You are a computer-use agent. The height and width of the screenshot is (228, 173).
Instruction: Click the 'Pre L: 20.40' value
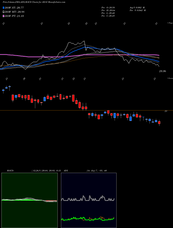pyautogui.click(x=108, y=13)
